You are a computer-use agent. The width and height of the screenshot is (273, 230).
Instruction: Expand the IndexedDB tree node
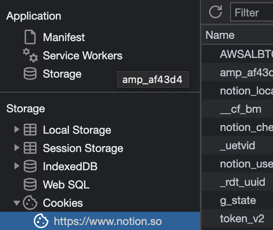[17, 166]
